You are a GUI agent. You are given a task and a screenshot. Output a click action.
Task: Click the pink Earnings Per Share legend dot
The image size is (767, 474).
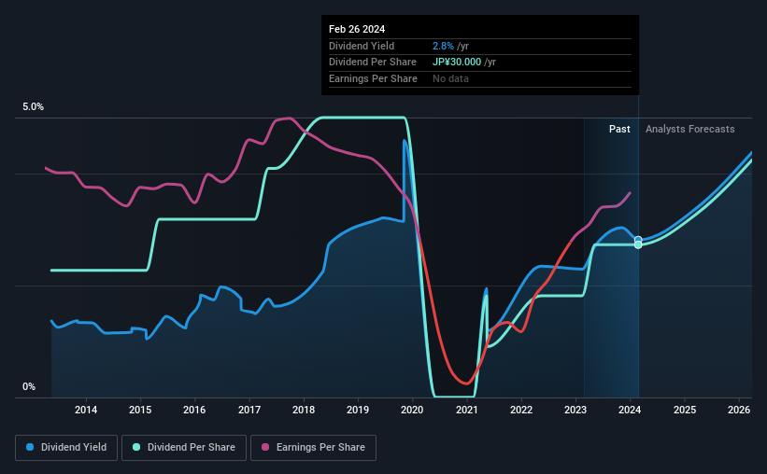point(265,447)
